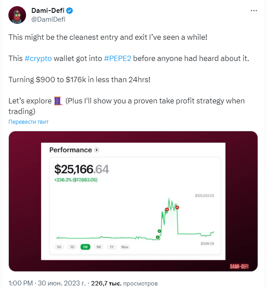
Task: Open the tweet's three-dot more menu
Action: (254, 10)
